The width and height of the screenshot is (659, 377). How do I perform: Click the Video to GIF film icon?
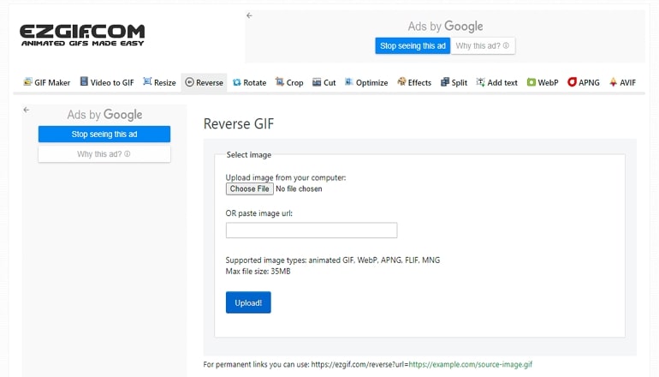(x=84, y=81)
